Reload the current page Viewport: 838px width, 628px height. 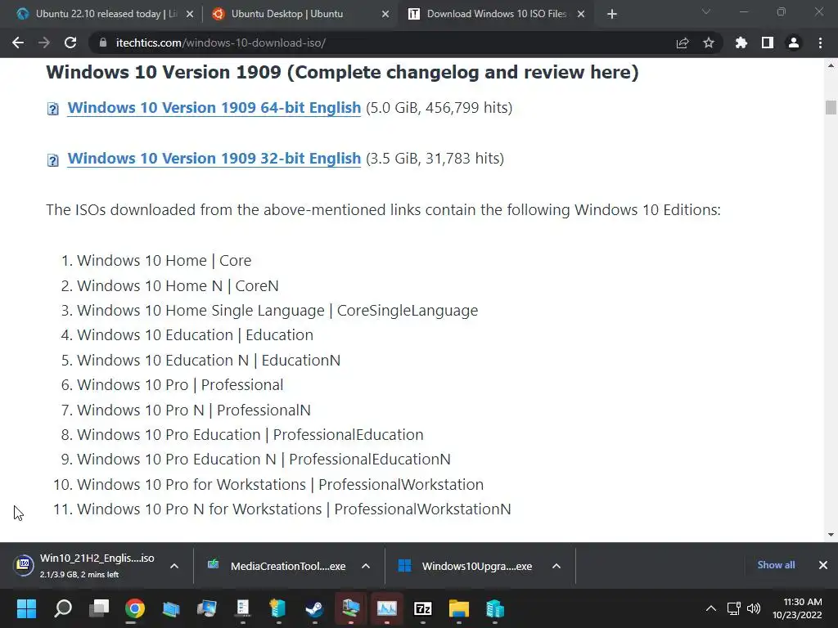70,43
